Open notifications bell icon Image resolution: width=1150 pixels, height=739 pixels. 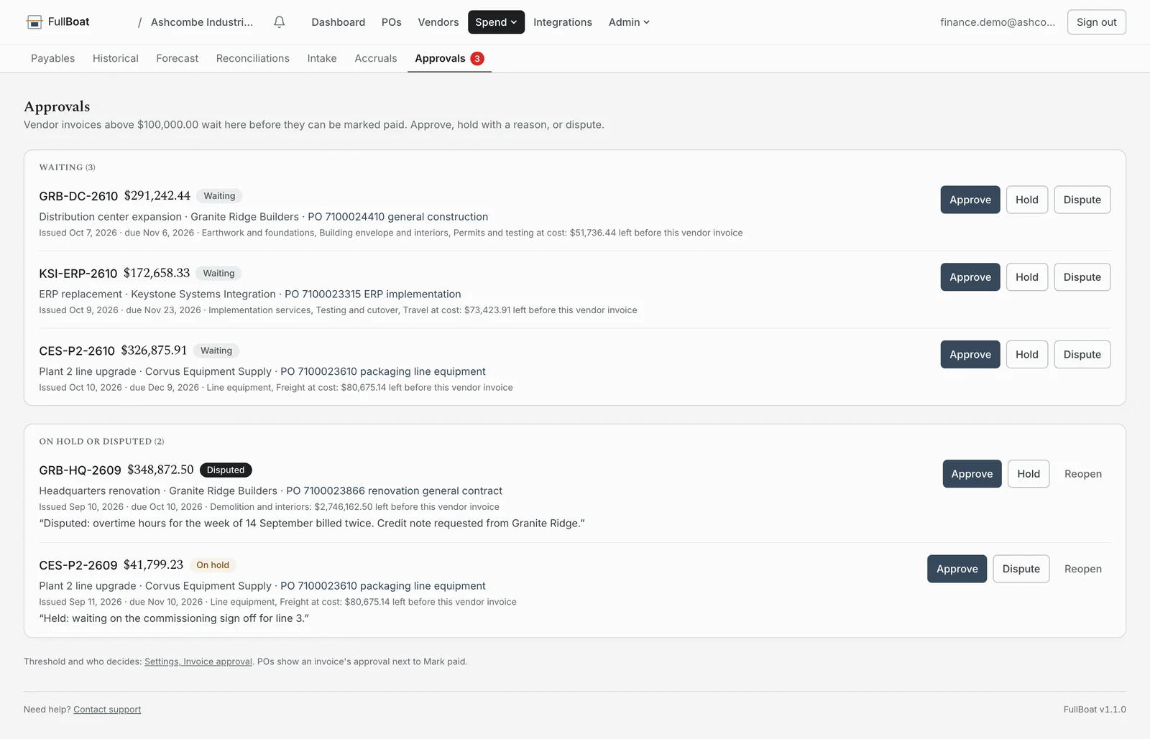pyautogui.click(x=280, y=22)
